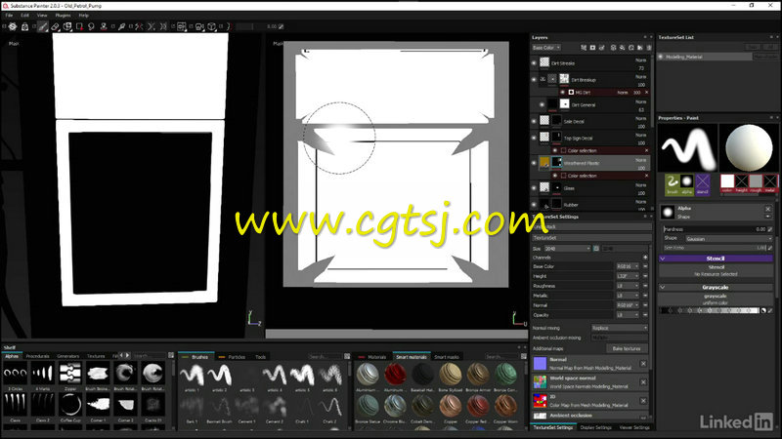The height and width of the screenshot is (439, 782).
Task: Toggle the Modelling_Material texture set radio
Action: (x=661, y=58)
